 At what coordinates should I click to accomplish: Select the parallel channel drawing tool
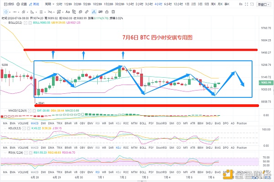(x=23, y=12)
